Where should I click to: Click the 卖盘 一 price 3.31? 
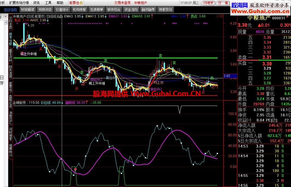[267, 57]
